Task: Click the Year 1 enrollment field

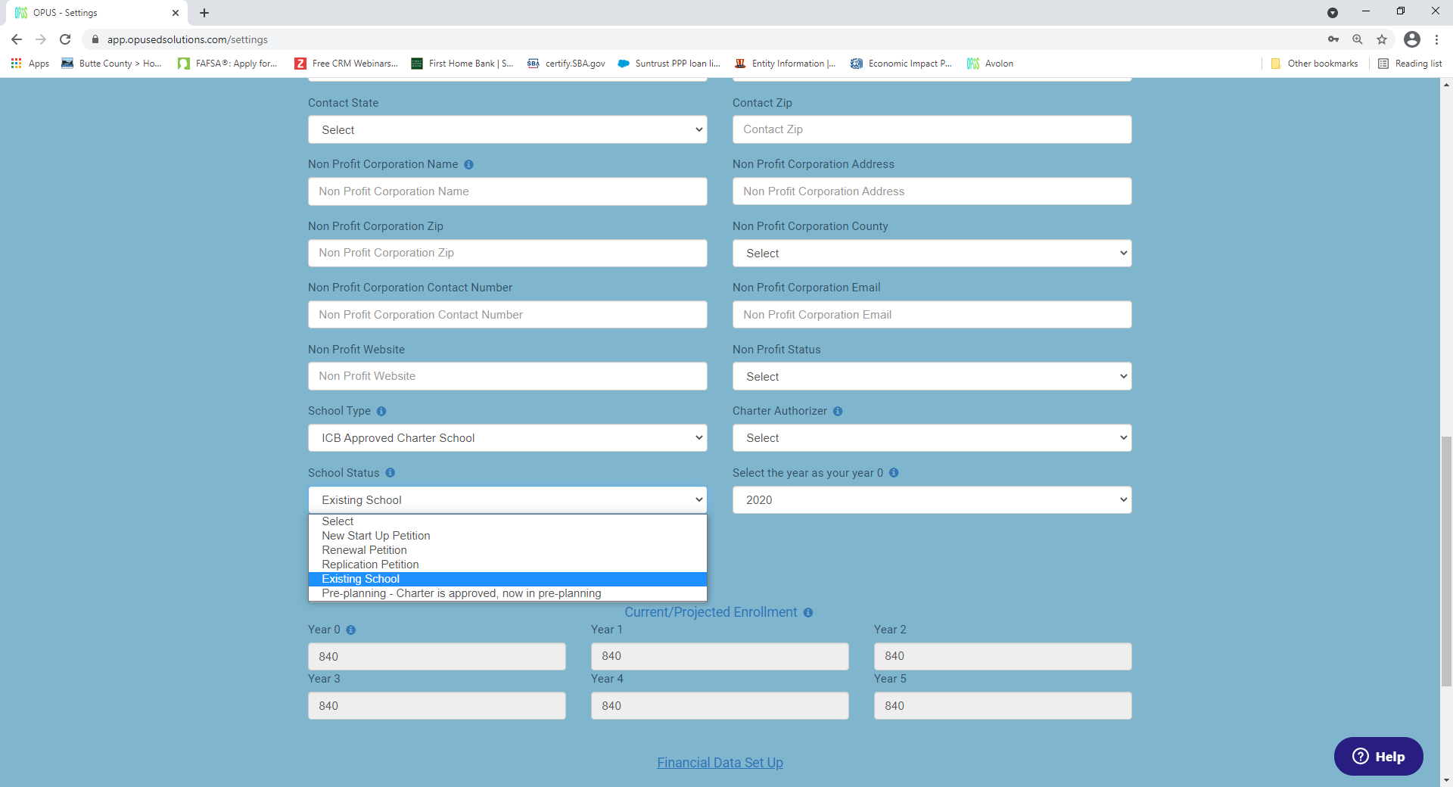Action: pos(720,656)
